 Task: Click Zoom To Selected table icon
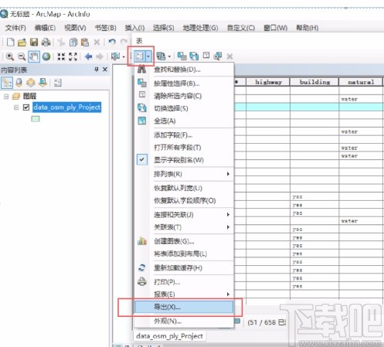pyautogui.click(x=218, y=56)
